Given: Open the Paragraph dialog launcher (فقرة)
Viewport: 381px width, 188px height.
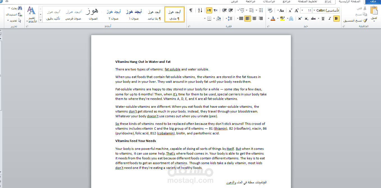Looking at the screenshot, I should tap(189, 26).
